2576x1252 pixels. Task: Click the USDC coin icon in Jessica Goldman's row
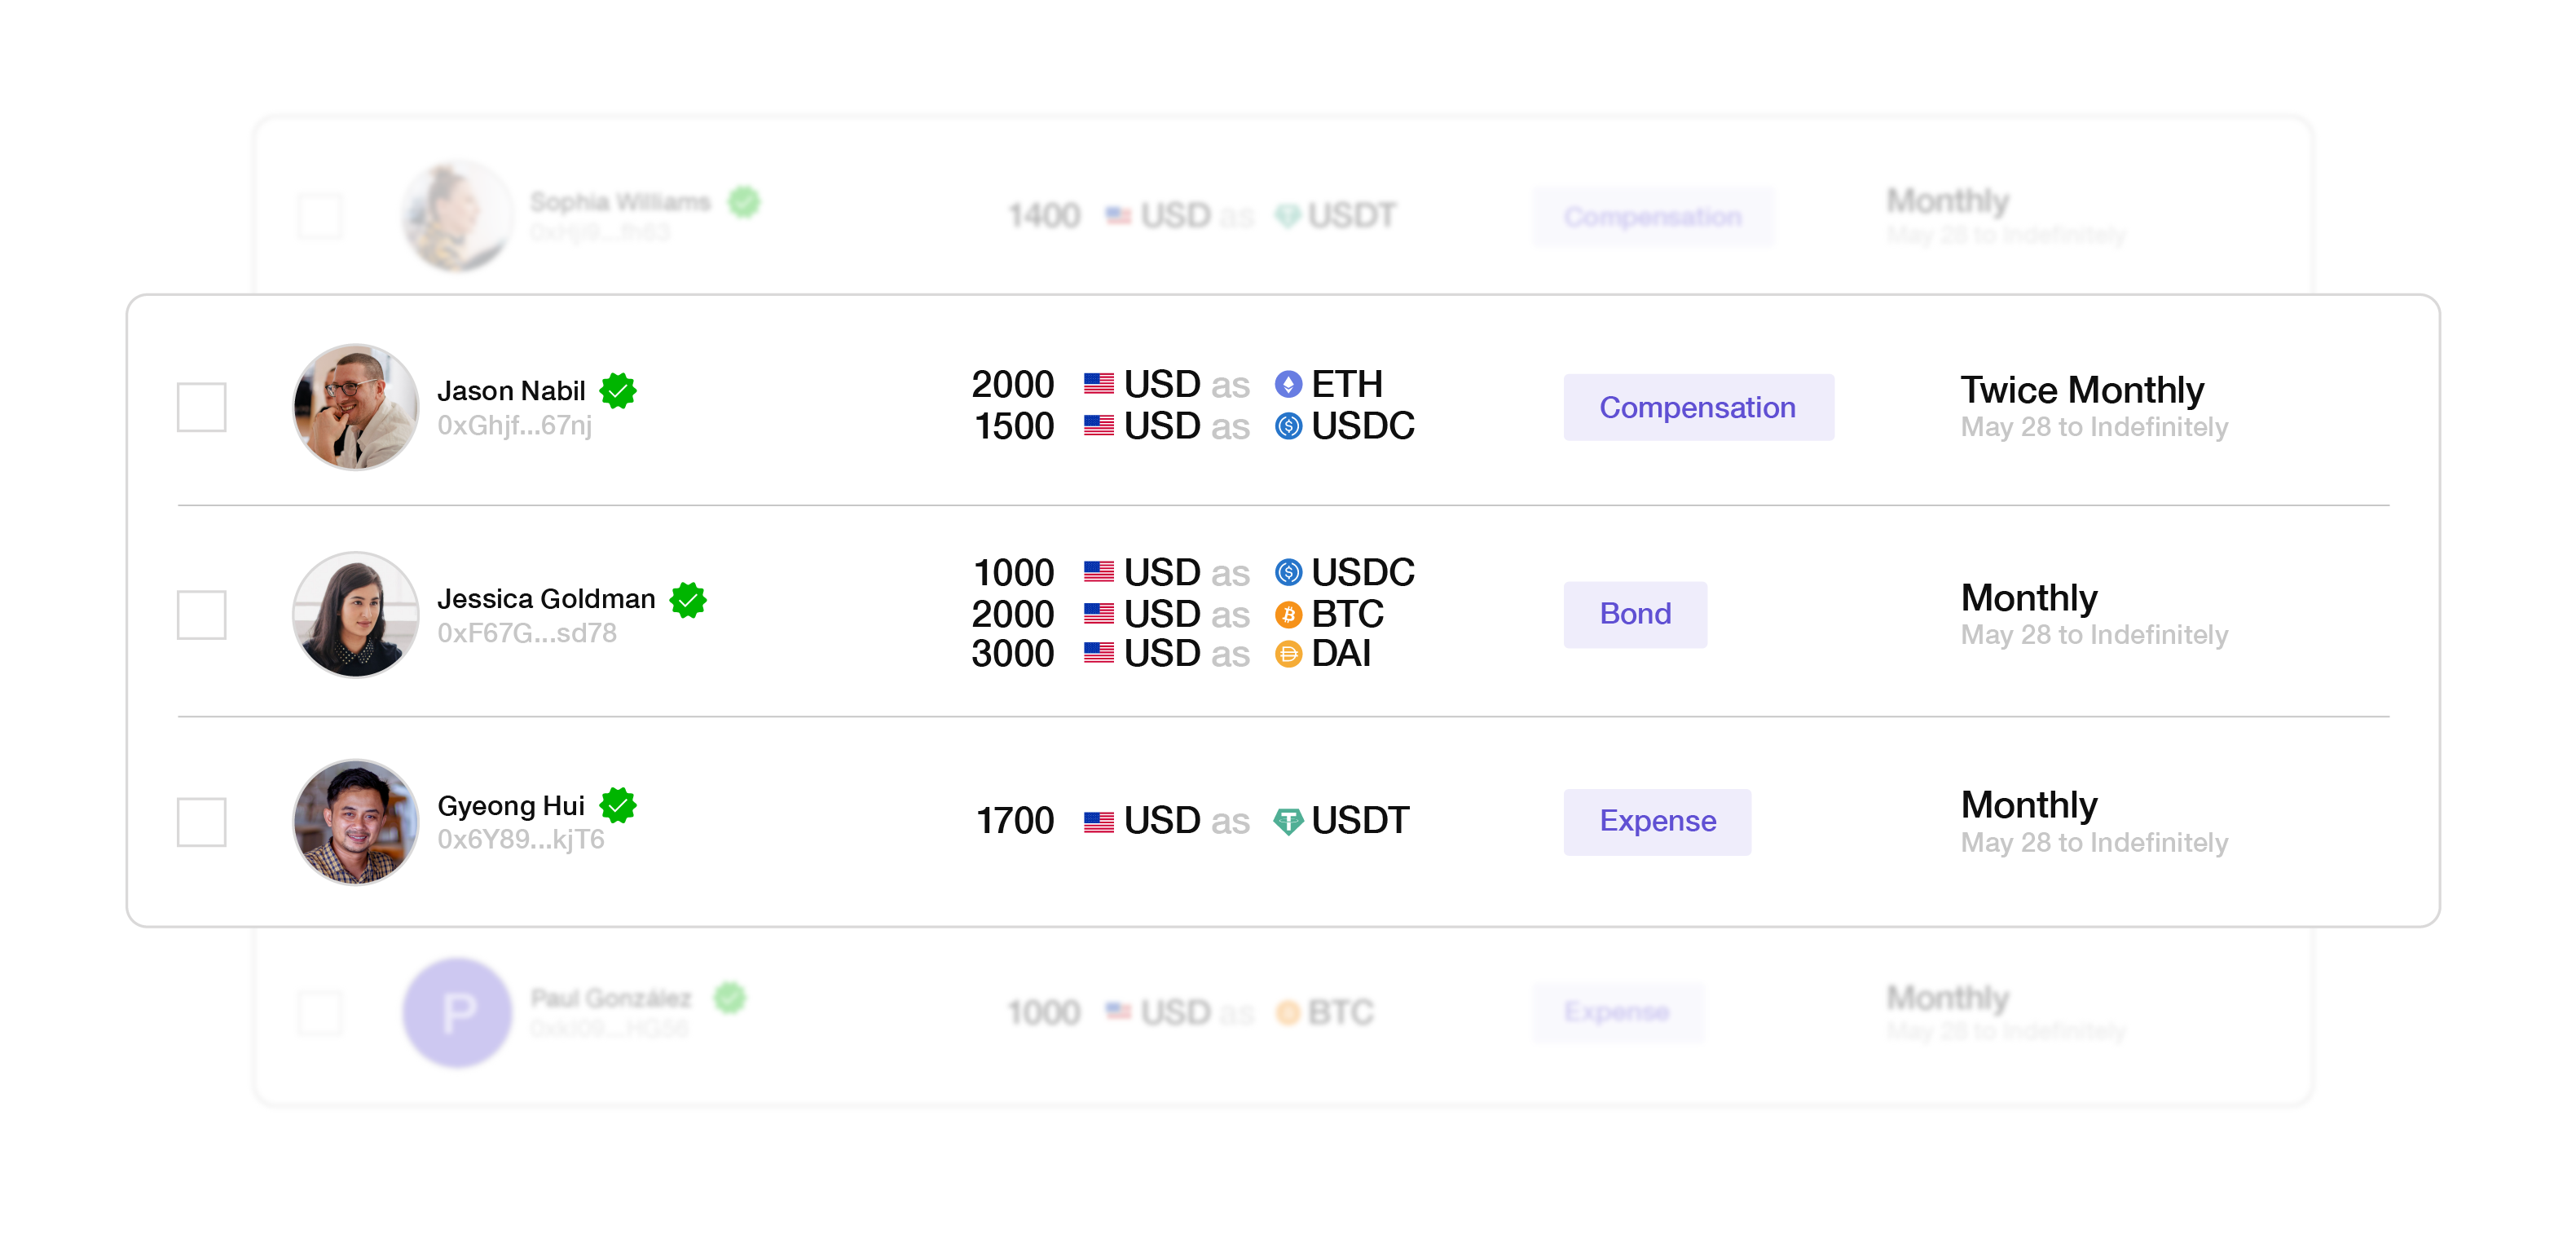tap(1290, 572)
